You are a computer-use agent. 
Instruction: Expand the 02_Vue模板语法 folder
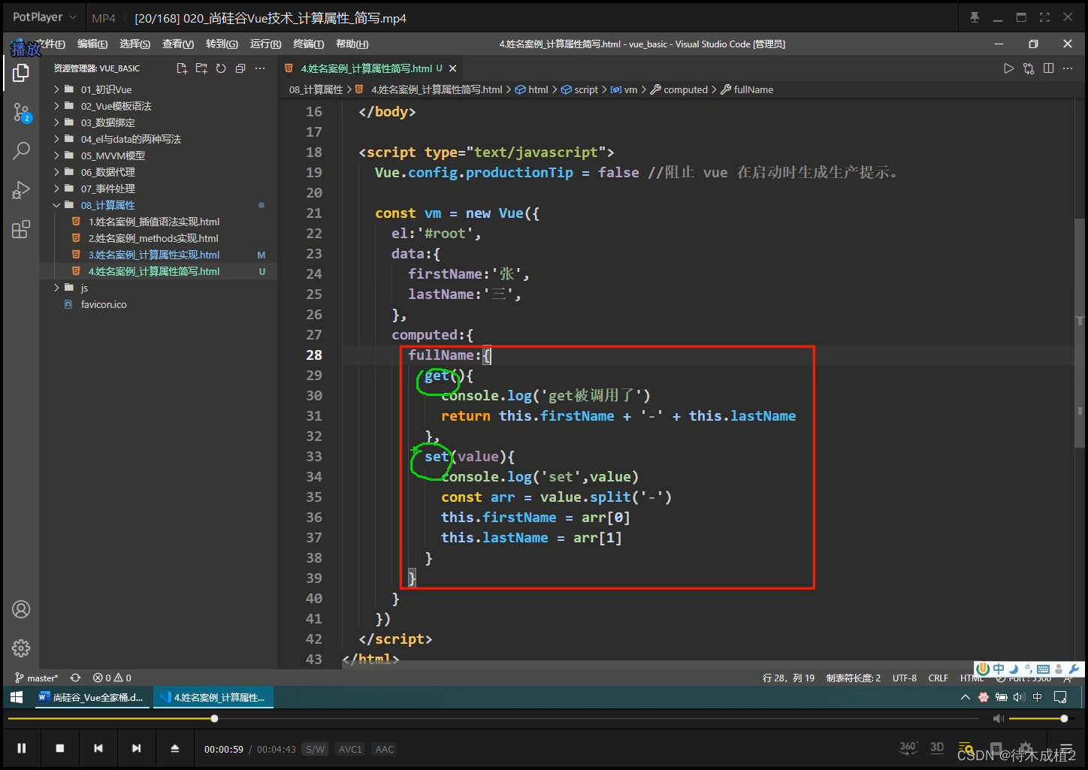tap(56, 106)
